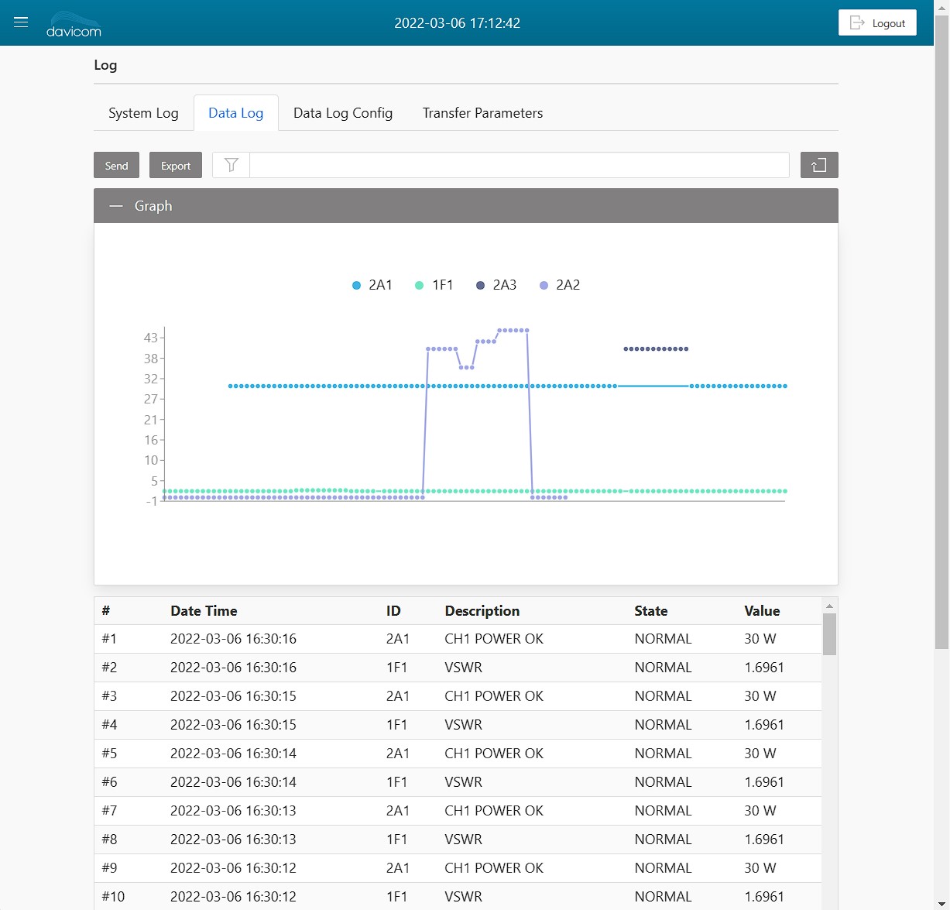Image resolution: width=950 pixels, height=910 pixels.
Task: Click row number #6
Action: [x=109, y=782]
